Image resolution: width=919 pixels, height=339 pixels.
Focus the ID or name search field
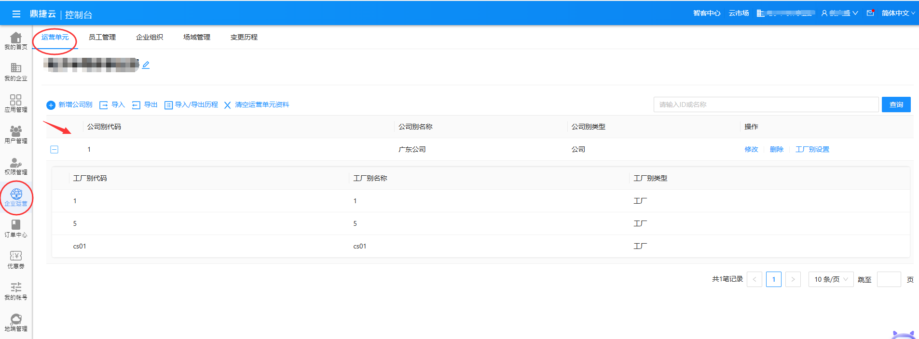tap(766, 104)
